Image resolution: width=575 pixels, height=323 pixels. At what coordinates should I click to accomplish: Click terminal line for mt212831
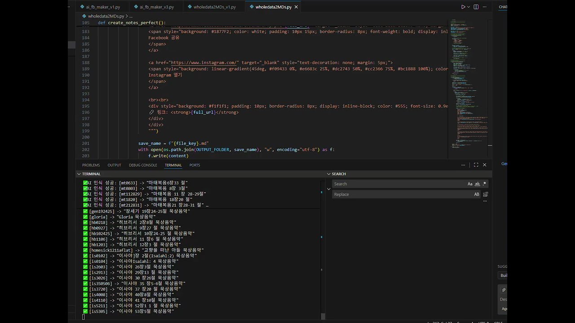(146, 205)
